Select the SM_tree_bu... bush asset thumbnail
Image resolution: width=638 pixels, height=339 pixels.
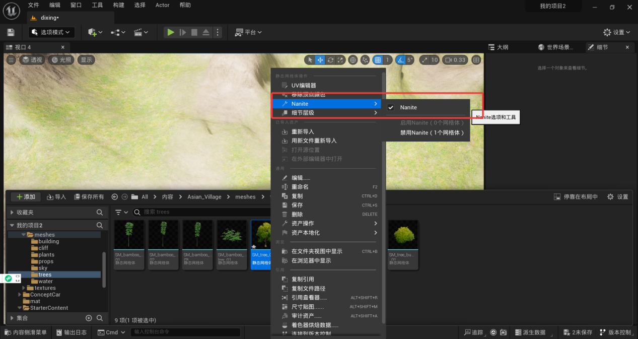click(x=403, y=235)
